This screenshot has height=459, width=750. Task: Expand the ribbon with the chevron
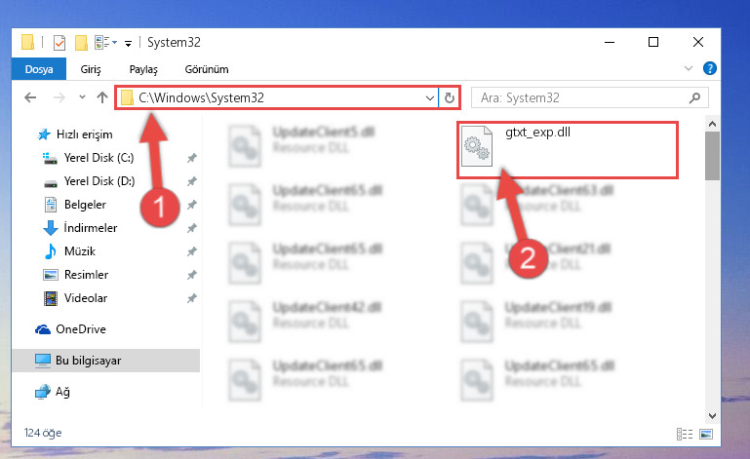[x=689, y=68]
